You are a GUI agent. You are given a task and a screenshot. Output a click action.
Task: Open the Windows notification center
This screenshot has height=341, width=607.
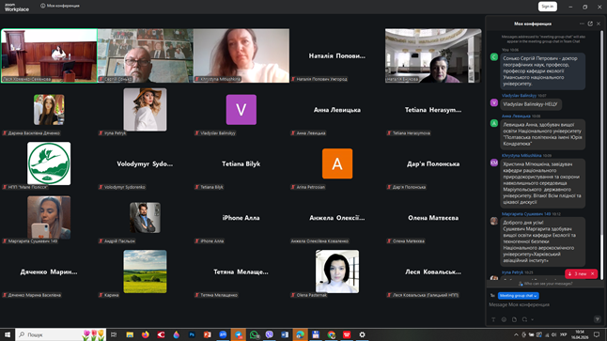point(597,334)
